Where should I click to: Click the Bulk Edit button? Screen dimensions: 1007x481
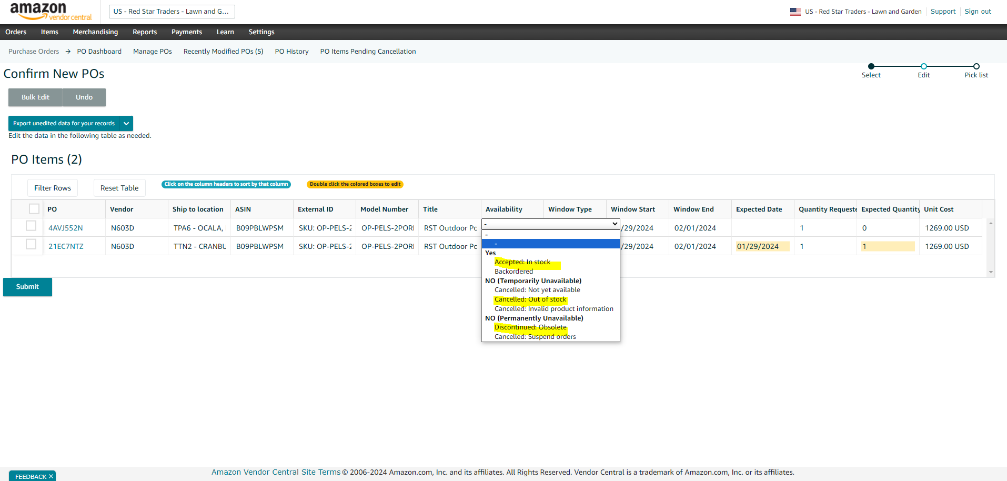click(35, 97)
